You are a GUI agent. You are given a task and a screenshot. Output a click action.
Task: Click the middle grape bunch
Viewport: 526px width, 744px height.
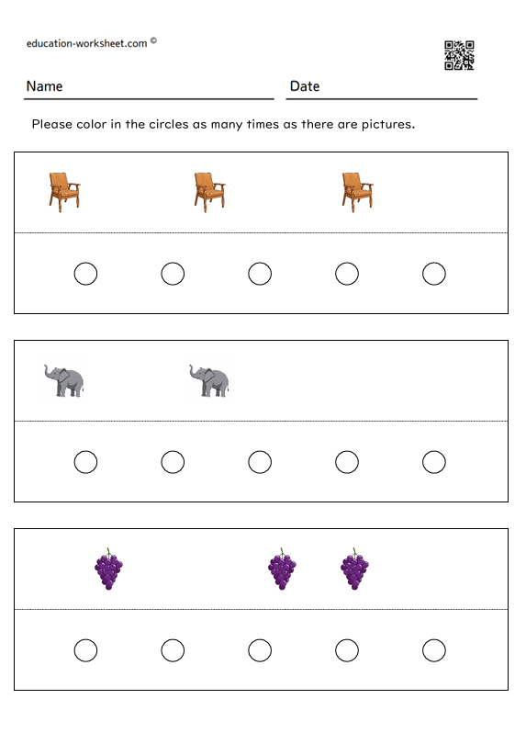[x=282, y=569]
